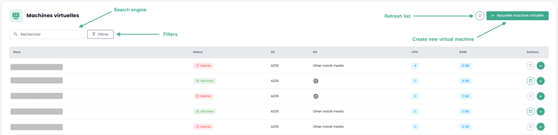Click the RAM column header

point(463,52)
